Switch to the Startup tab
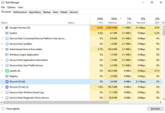 coord(47,12)
